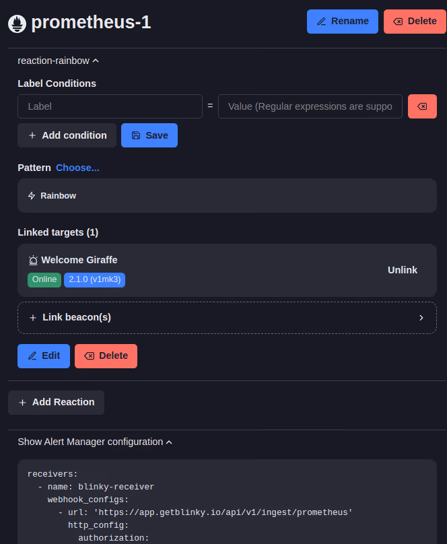Click the lightning bolt icon beside Rainbow

point(32,196)
